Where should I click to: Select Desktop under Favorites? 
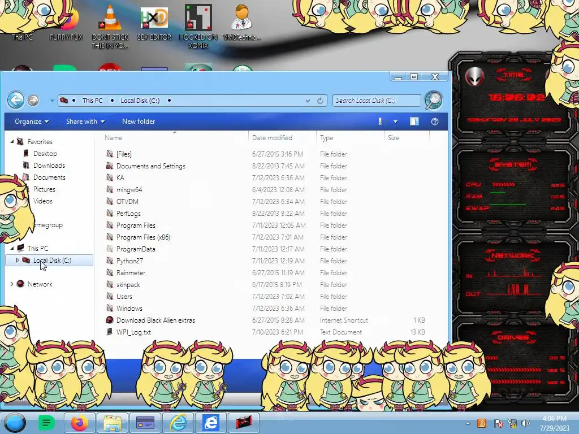click(45, 154)
